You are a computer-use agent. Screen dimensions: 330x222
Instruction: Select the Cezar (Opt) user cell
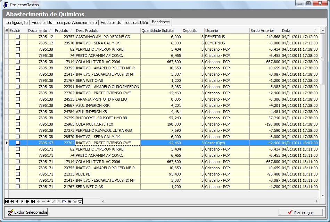[x=226, y=143]
